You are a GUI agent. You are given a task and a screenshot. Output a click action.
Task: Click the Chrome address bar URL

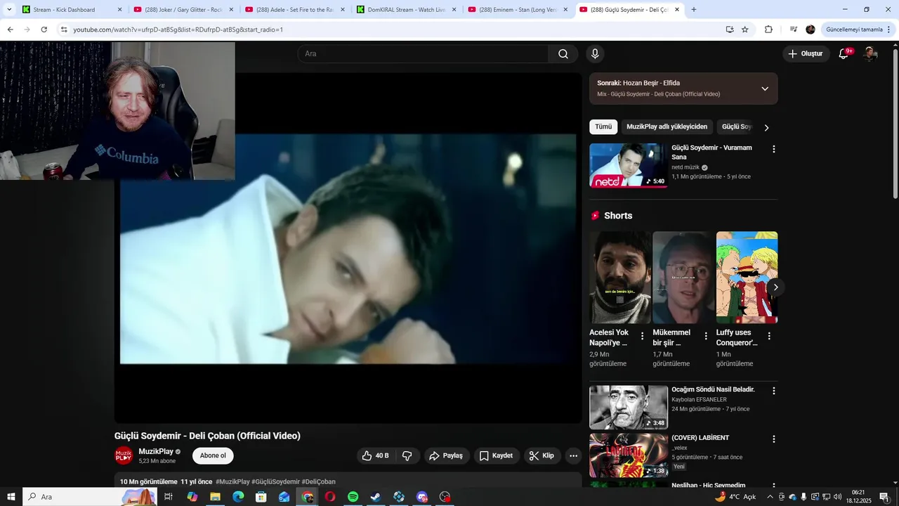point(178,30)
